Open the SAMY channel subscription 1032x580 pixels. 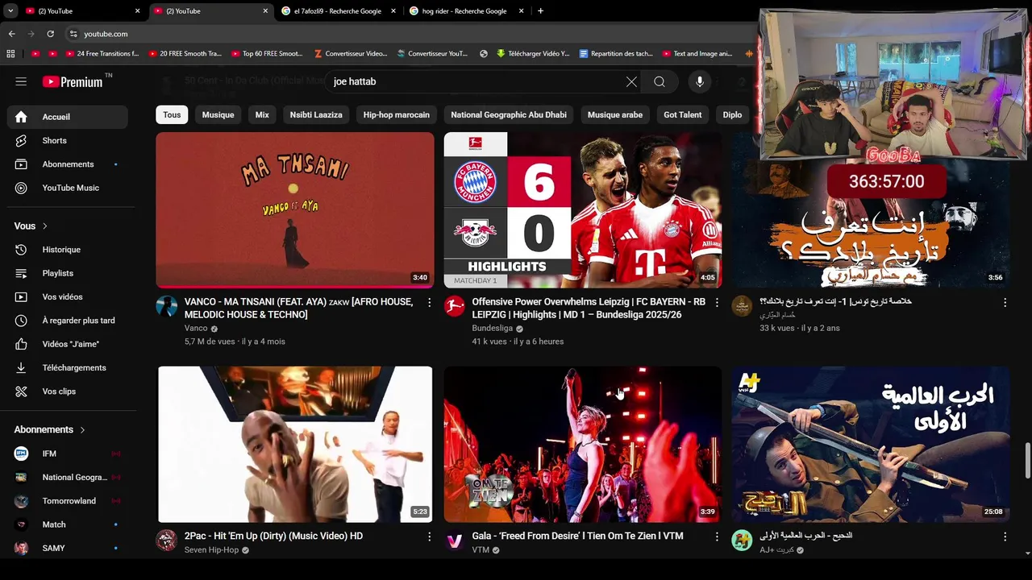[x=68, y=548]
